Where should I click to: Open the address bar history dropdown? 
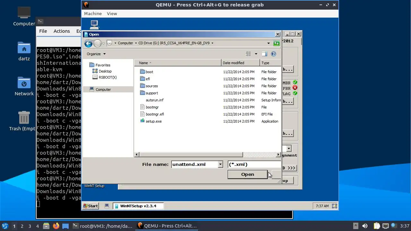[x=268, y=43]
